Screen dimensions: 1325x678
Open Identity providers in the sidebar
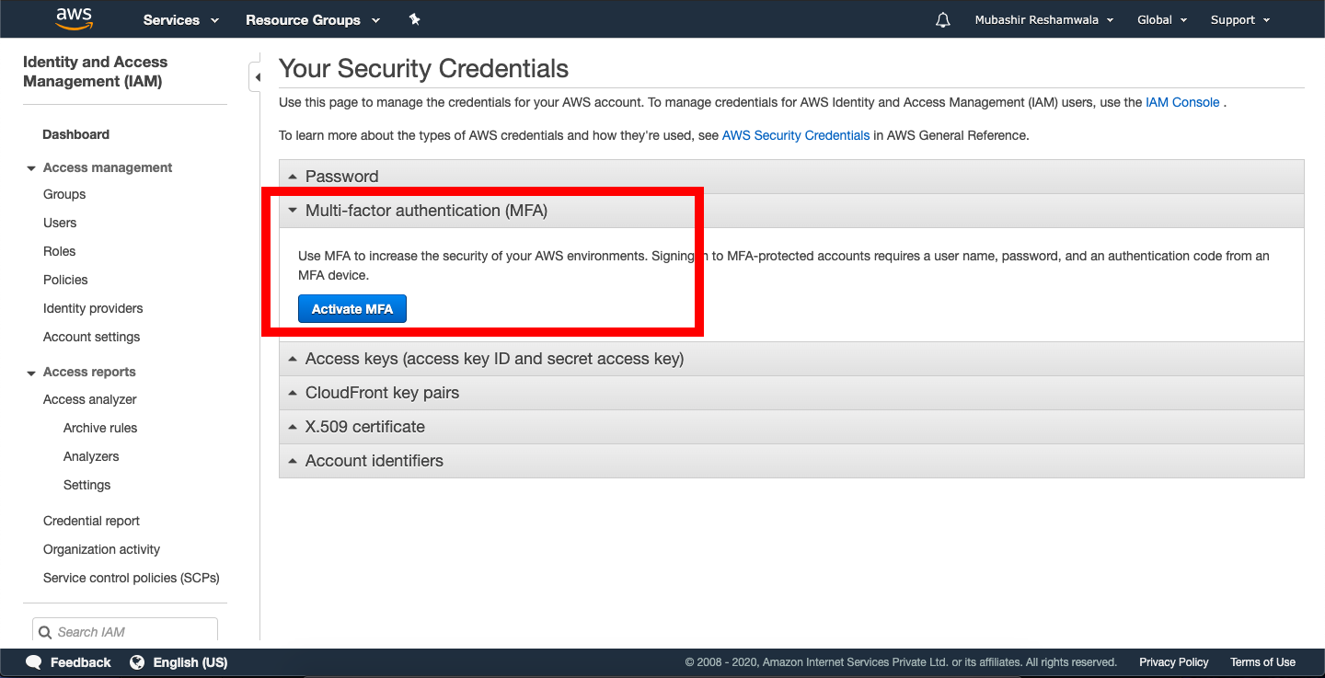click(x=93, y=308)
